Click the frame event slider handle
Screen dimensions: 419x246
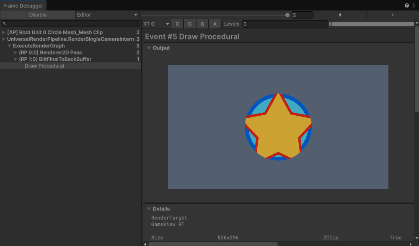point(287,15)
